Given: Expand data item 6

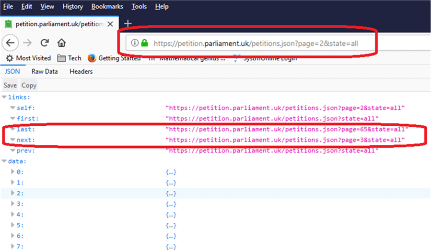Looking at the screenshot, I should click(x=12, y=236).
